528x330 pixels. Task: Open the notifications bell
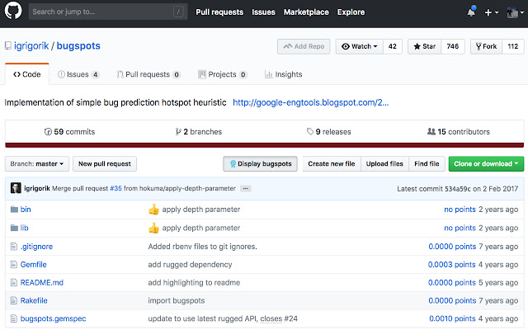tap(471, 12)
